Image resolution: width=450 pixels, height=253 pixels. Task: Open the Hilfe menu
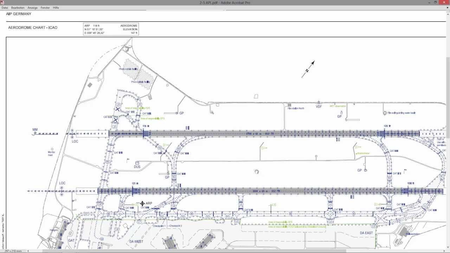[56, 8]
